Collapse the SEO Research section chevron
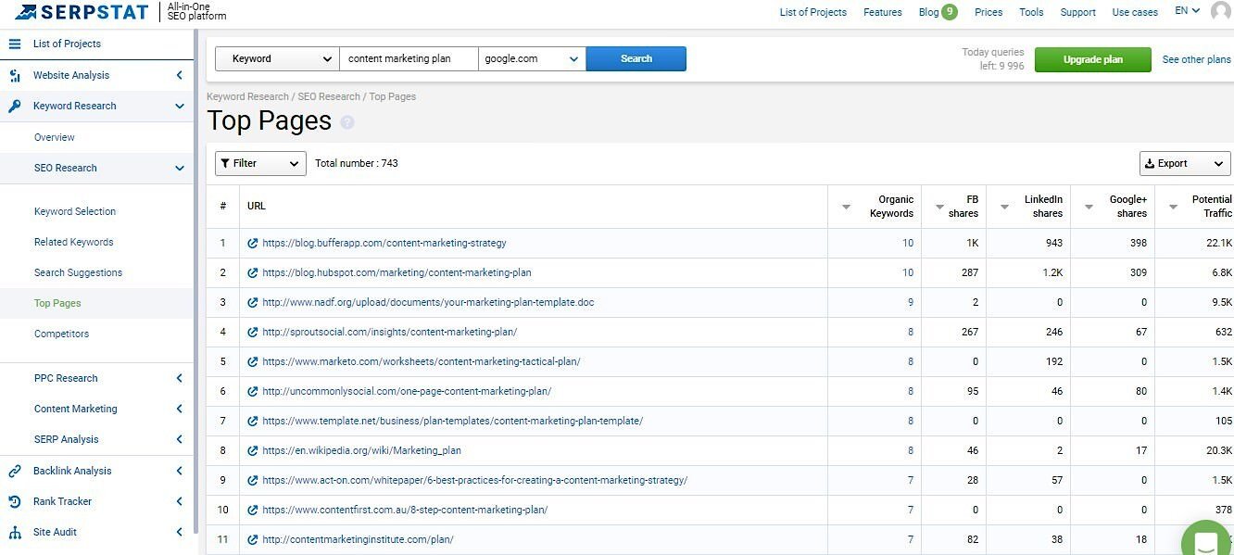This screenshot has width=1234, height=555. 180,168
